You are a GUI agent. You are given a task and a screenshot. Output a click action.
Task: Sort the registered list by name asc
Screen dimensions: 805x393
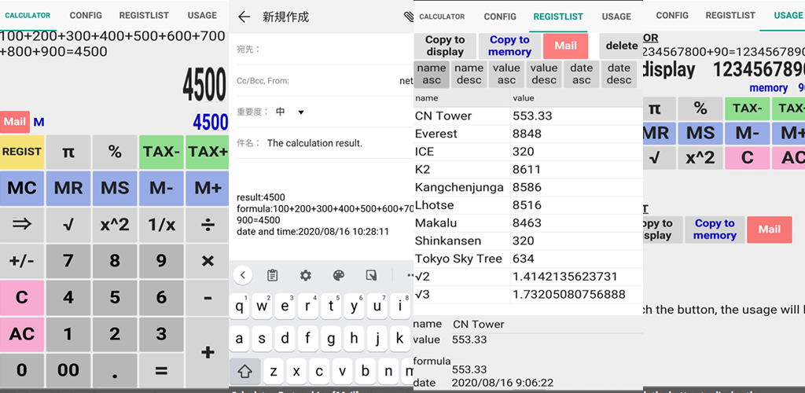(x=432, y=74)
